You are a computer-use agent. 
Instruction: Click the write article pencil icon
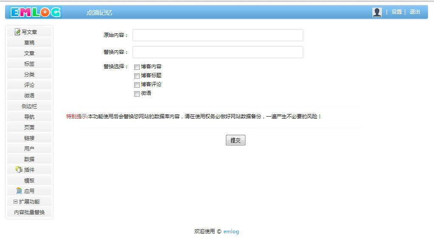pyautogui.click(x=17, y=32)
